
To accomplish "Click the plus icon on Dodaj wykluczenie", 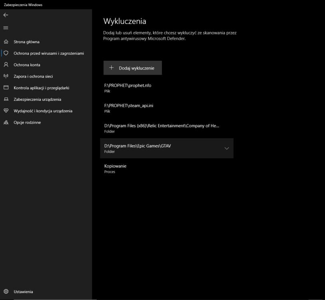I will 112,68.
